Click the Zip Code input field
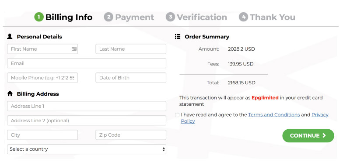The image size is (350, 162). tap(131, 135)
